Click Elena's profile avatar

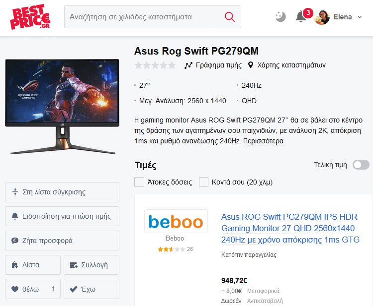pos(322,17)
